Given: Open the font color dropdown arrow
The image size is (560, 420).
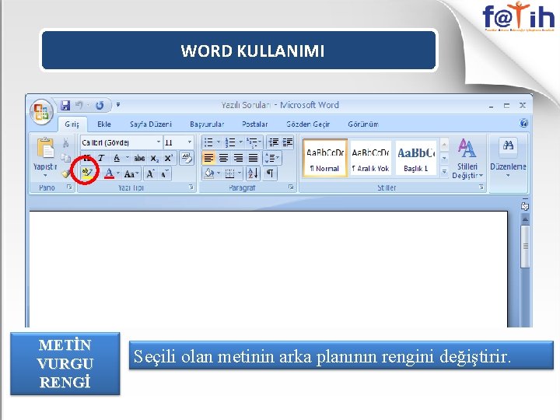Looking at the screenshot, I should (118, 173).
